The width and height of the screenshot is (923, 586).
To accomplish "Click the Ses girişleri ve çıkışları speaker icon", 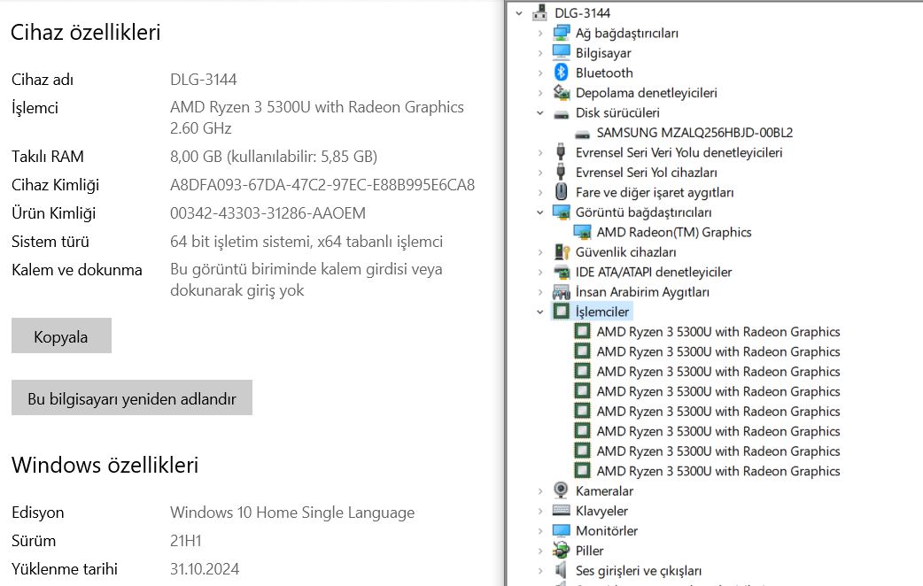I will (x=562, y=570).
